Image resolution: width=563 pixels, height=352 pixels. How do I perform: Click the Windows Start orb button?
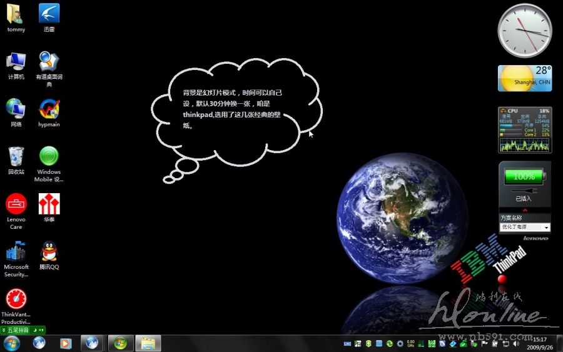(11, 343)
